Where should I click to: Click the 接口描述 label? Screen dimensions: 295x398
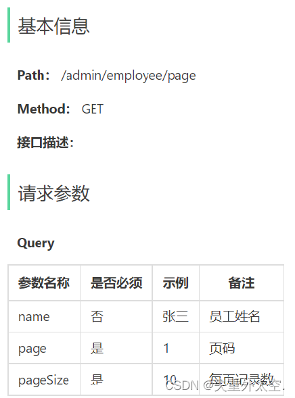[x=45, y=142]
